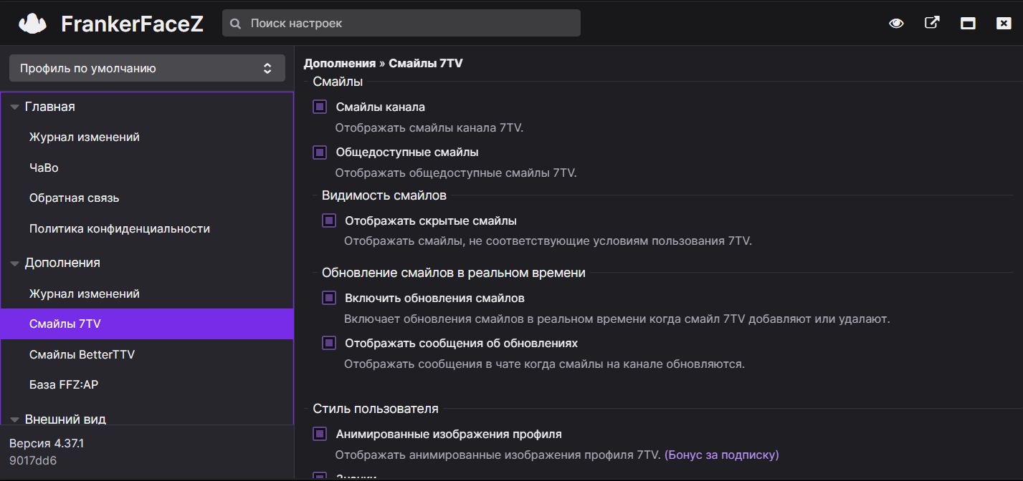
Task: Click the collapse arrow next to Внешний вид
Action: (13, 419)
